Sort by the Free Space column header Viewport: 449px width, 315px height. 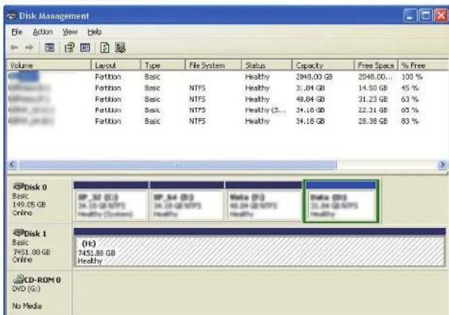pyautogui.click(x=376, y=66)
